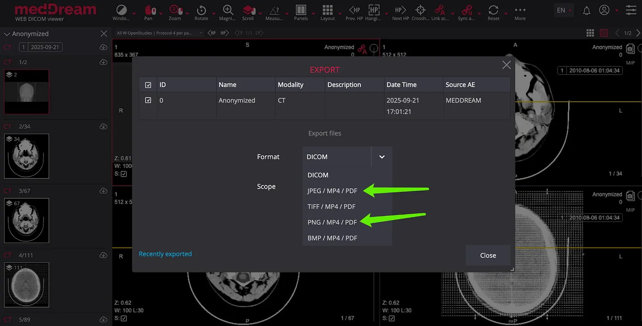Open the Layout grid tool
The width and height of the screenshot is (642, 326).
(327, 10)
